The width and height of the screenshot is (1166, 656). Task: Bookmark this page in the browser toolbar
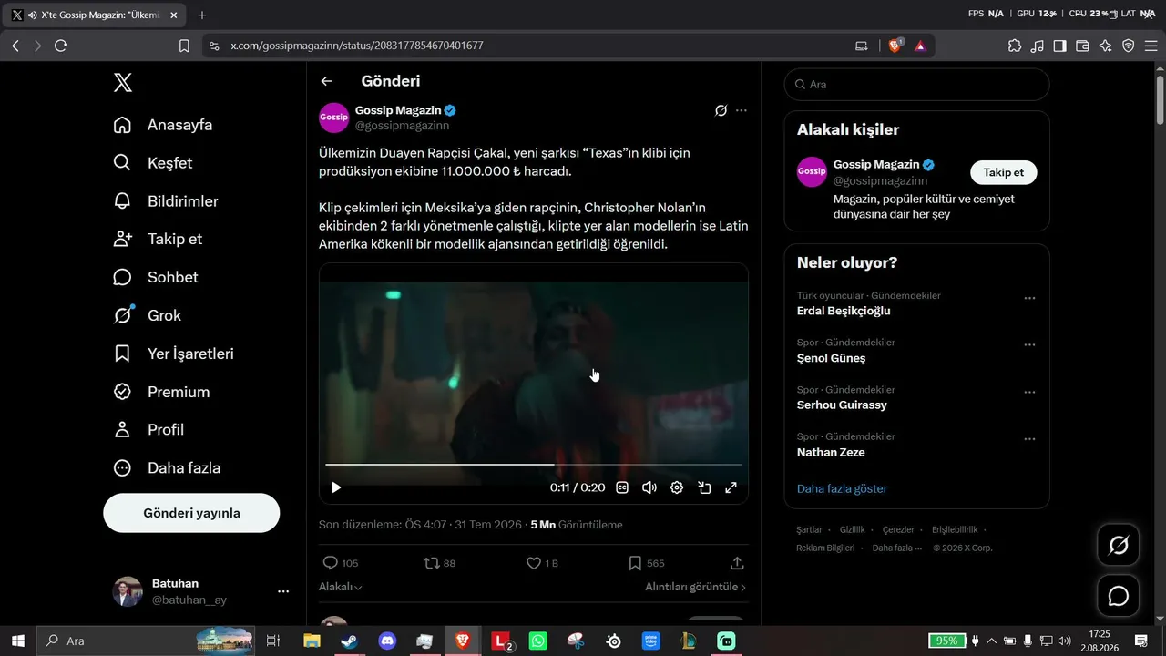(184, 46)
